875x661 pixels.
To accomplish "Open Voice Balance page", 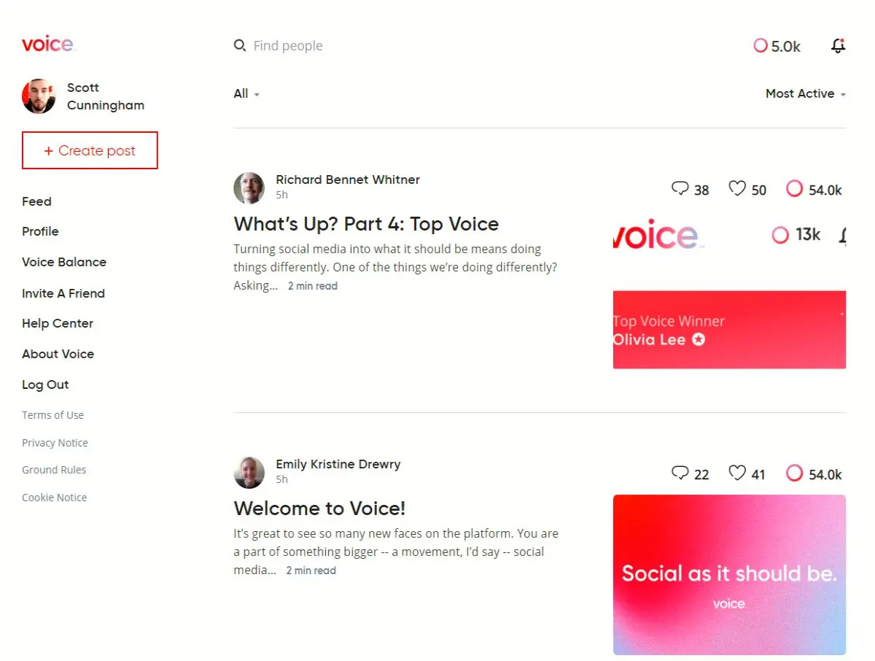I will (64, 262).
